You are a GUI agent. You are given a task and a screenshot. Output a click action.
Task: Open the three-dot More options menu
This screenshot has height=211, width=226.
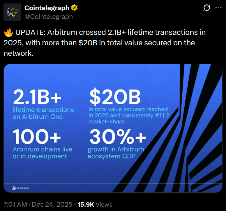point(218,8)
